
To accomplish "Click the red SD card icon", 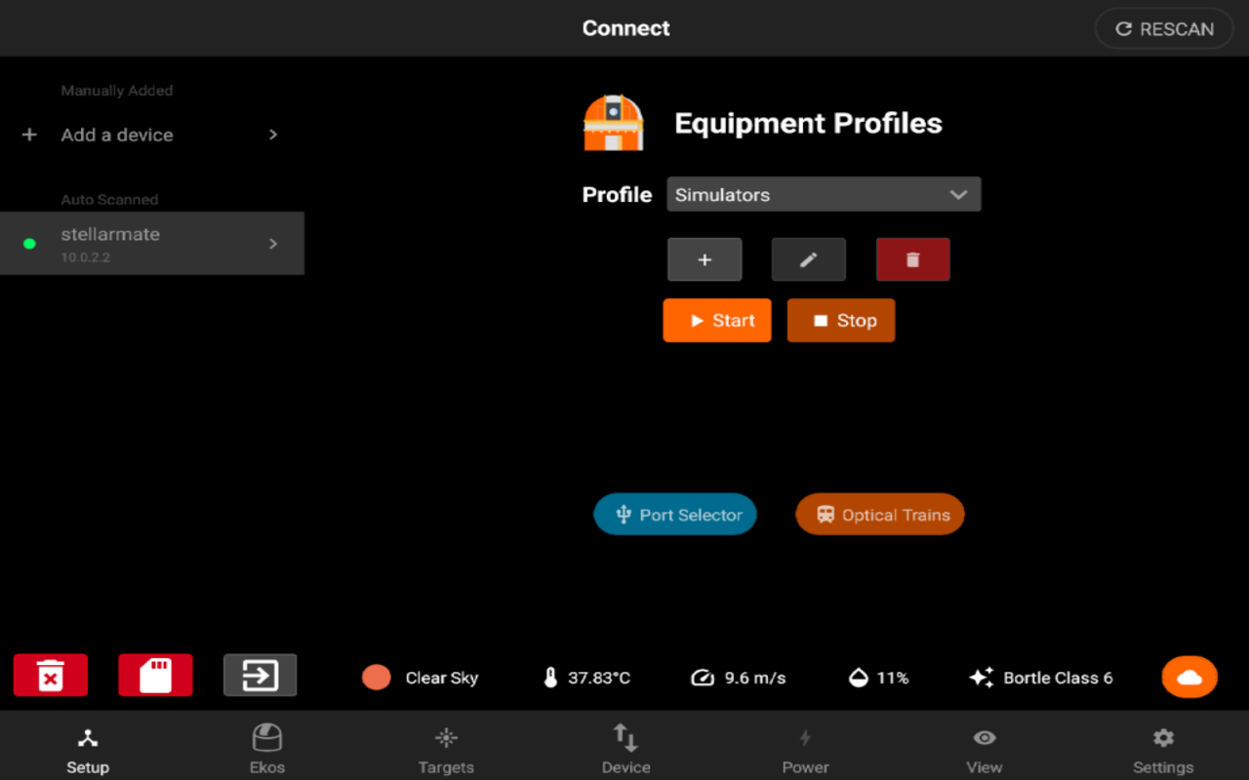I will point(155,675).
